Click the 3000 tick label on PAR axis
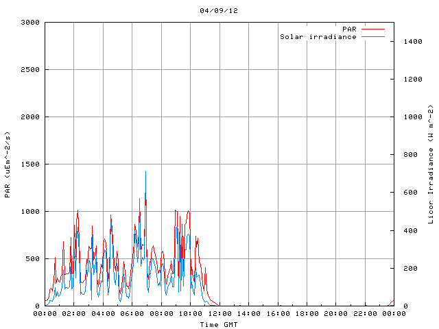The width and height of the screenshot is (439, 329). (30, 23)
